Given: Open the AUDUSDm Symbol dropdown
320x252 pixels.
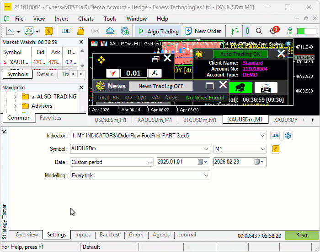Looking at the screenshot, I should (x=206, y=149).
